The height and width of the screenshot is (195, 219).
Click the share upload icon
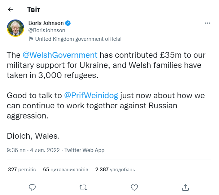185,187
